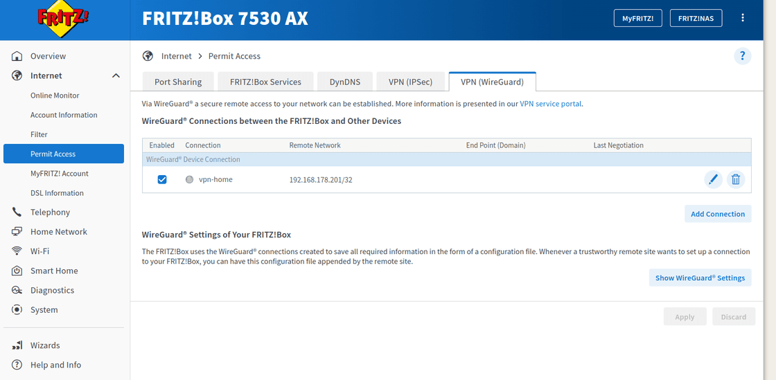Open the blue help question mark button
Screen dimensions: 776x380
(x=742, y=56)
